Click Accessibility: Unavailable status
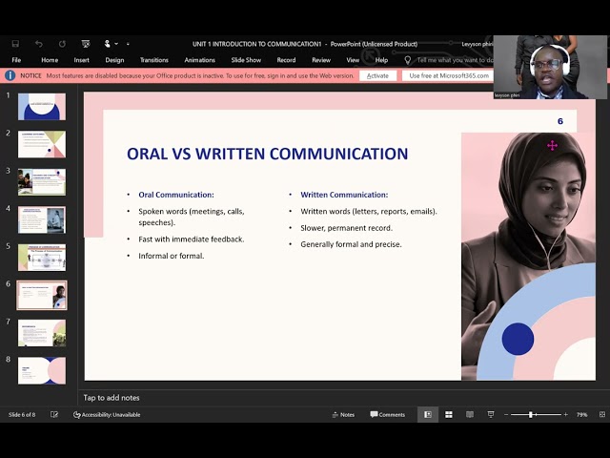The image size is (610, 458). tap(107, 415)
